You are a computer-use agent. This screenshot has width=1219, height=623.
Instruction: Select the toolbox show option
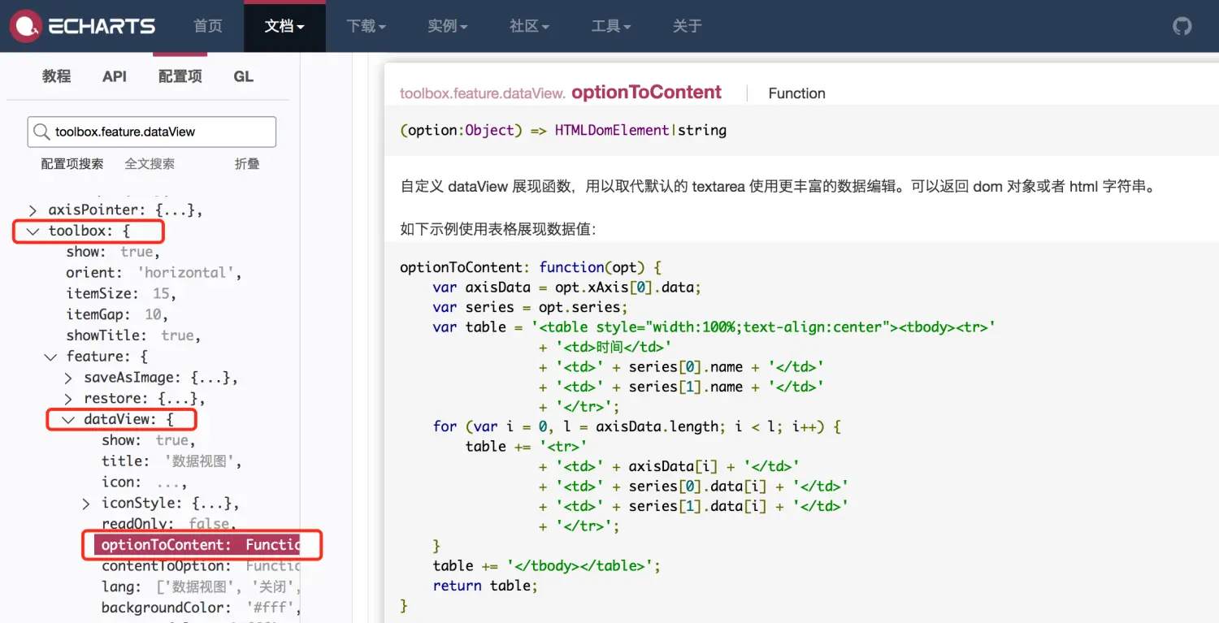[113, 252]
